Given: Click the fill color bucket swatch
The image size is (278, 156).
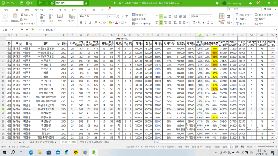Looking at the screenshot, I should (x=110, y=23).
